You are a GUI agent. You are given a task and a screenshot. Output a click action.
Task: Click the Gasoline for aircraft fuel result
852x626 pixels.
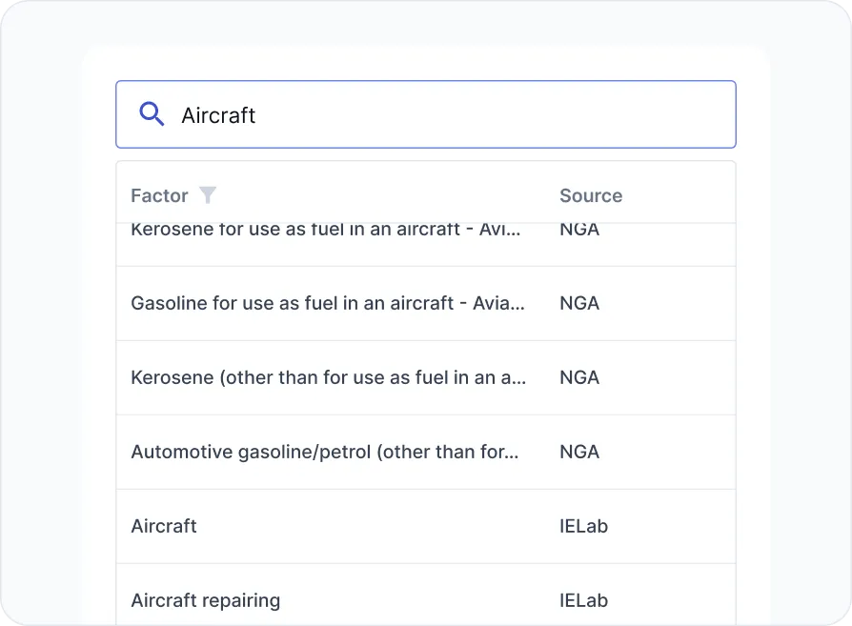[x=327, y=303]
